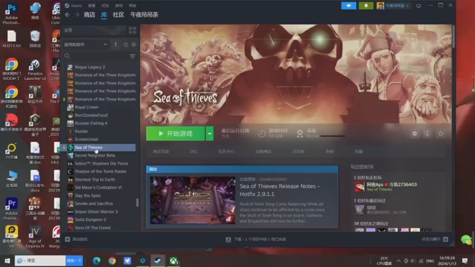Click the sort arrow icon in library sidebar
The width and height of the screenshot is (475, 267).
116,44
